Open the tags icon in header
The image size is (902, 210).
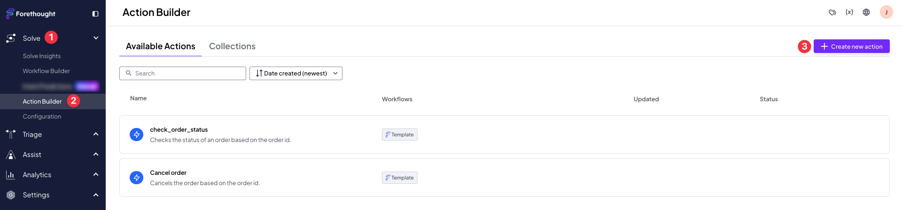click(832, 13)
